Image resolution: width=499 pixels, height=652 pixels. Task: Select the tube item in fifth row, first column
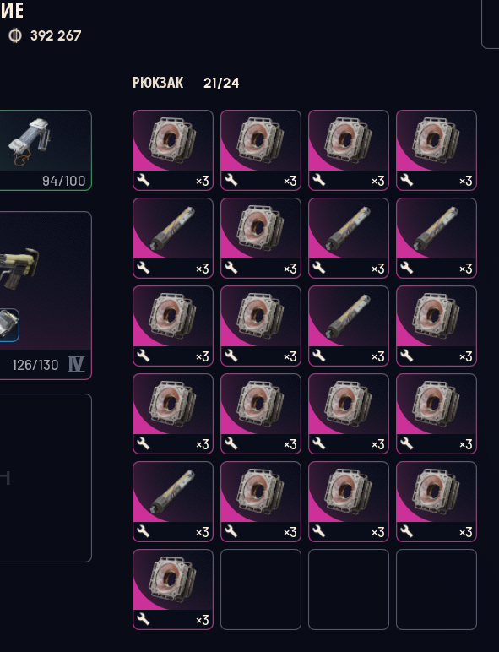point(173,502)
